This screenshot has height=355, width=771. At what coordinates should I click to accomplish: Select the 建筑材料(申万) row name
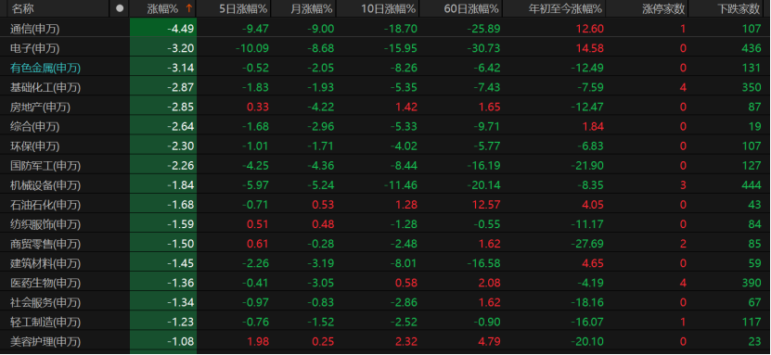point(45,263)
